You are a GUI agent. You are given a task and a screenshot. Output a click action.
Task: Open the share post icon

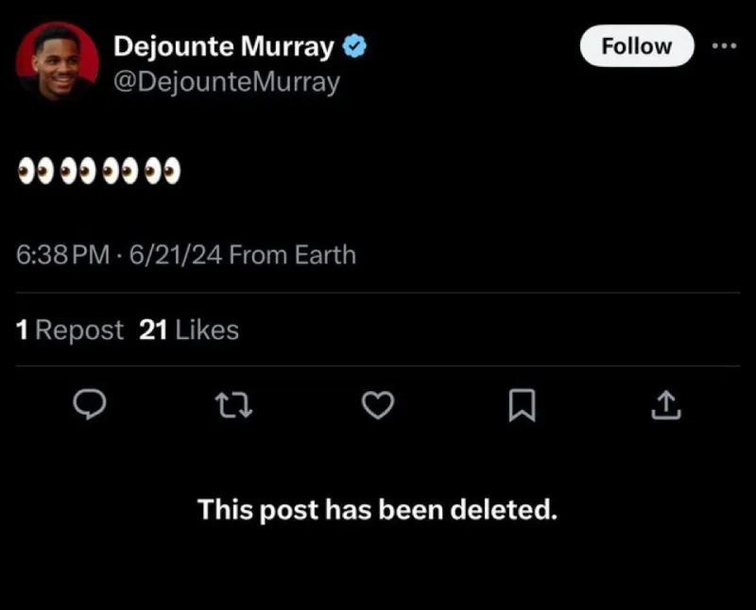(x=666, y=405)
